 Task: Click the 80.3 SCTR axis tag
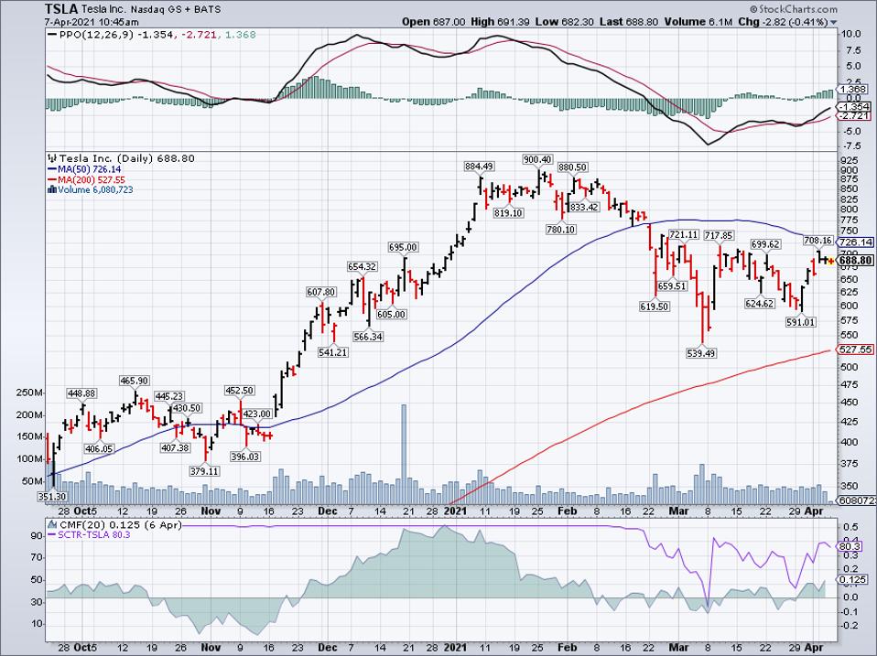point(849,546)
